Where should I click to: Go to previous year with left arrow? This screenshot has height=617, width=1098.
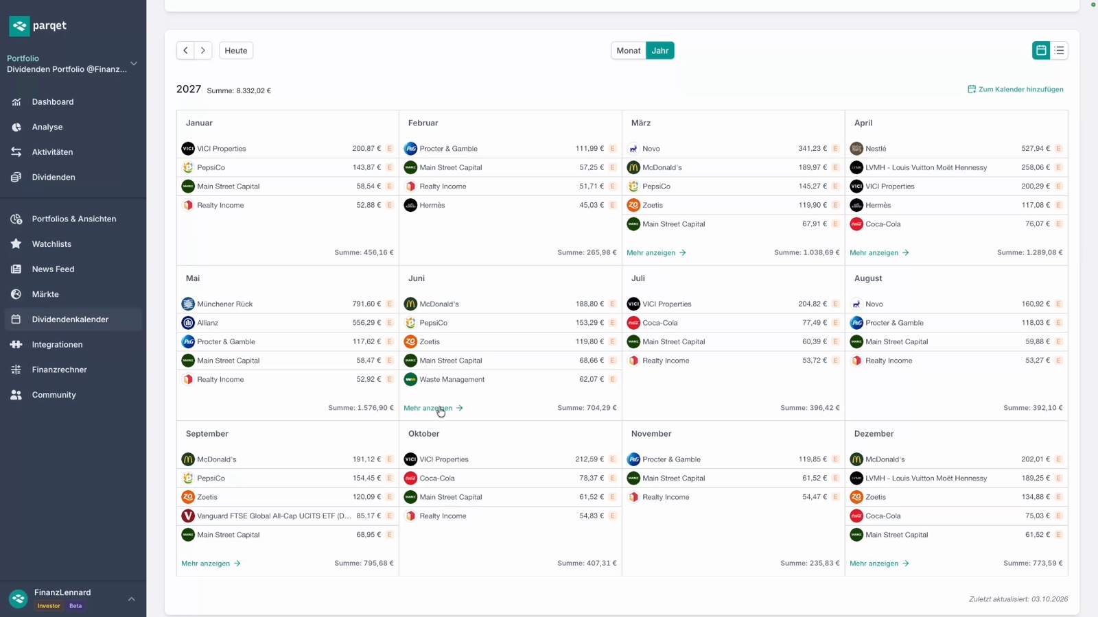click(x=185, y=51)
